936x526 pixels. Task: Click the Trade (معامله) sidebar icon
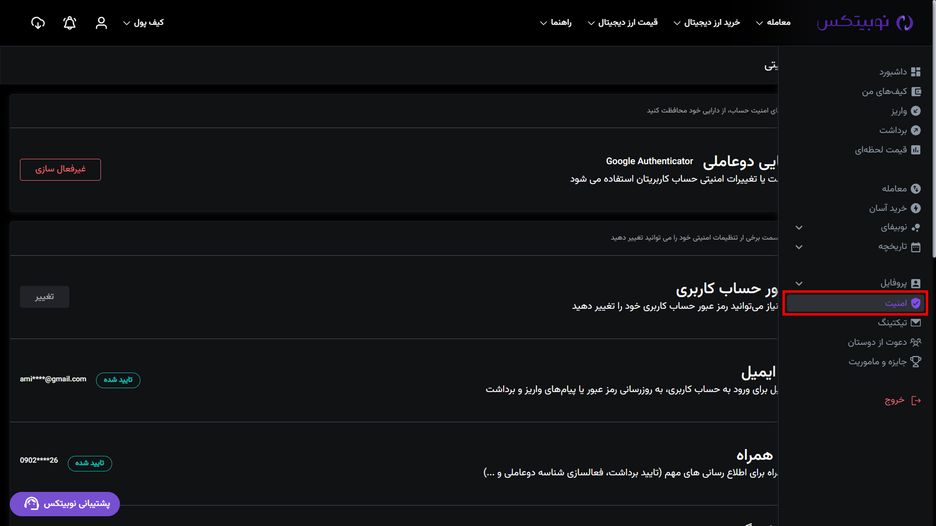click(916, 189)
